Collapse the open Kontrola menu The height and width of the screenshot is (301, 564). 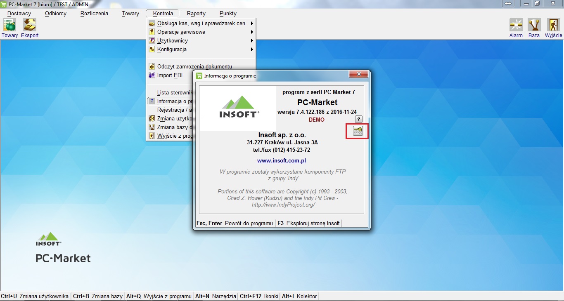[x=163, y=13]
